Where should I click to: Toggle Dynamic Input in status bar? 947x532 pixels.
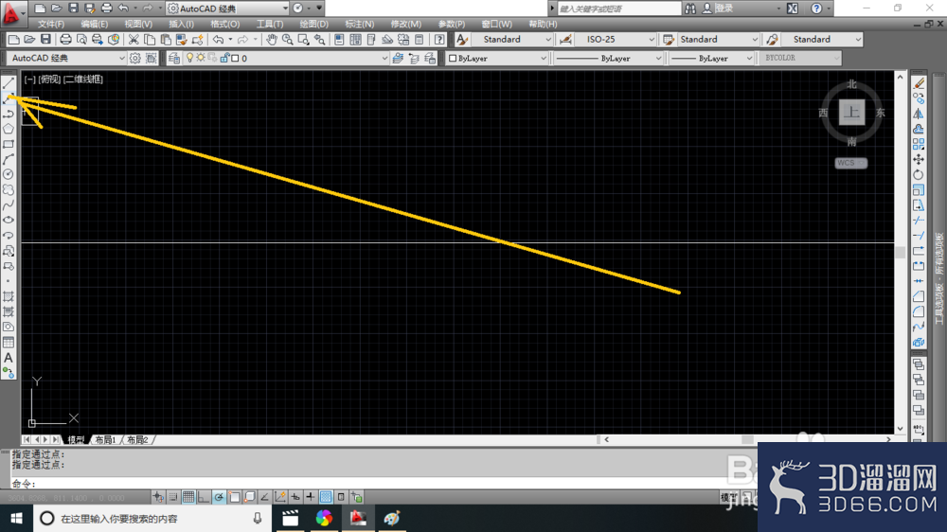coord(295,497)
